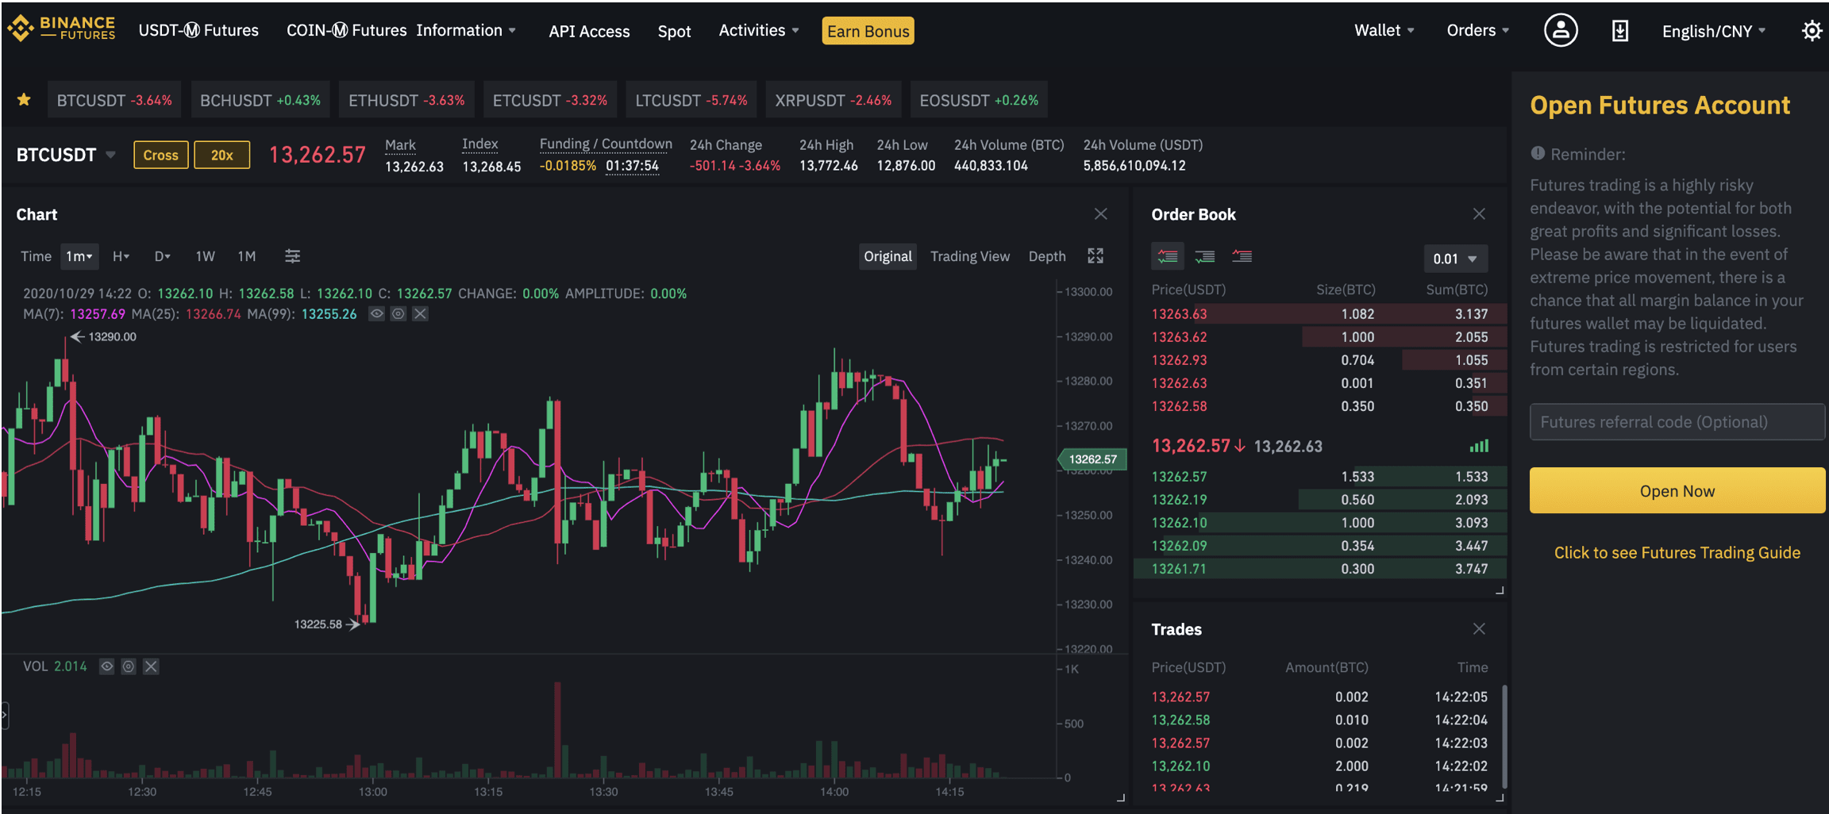The image size is (1829, 814).
Task: Open the user profile account icon
Action: (x=1560, y=31)
